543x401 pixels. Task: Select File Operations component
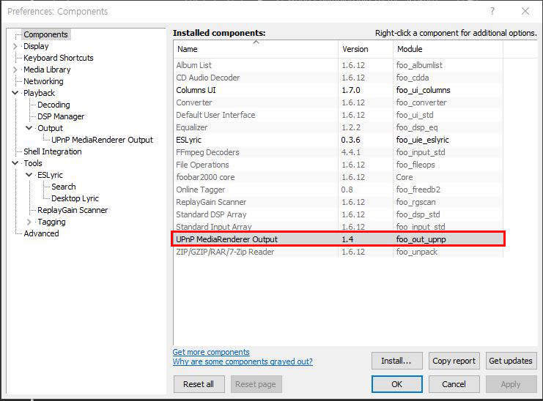pyautogui.click(x=339, y=165)
